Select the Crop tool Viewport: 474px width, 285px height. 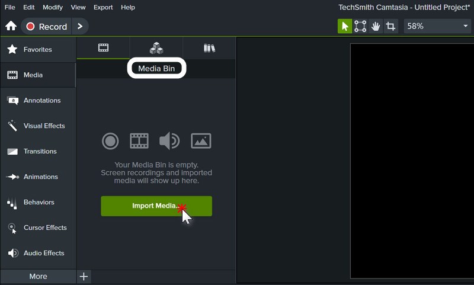click(x=391, y=26)
